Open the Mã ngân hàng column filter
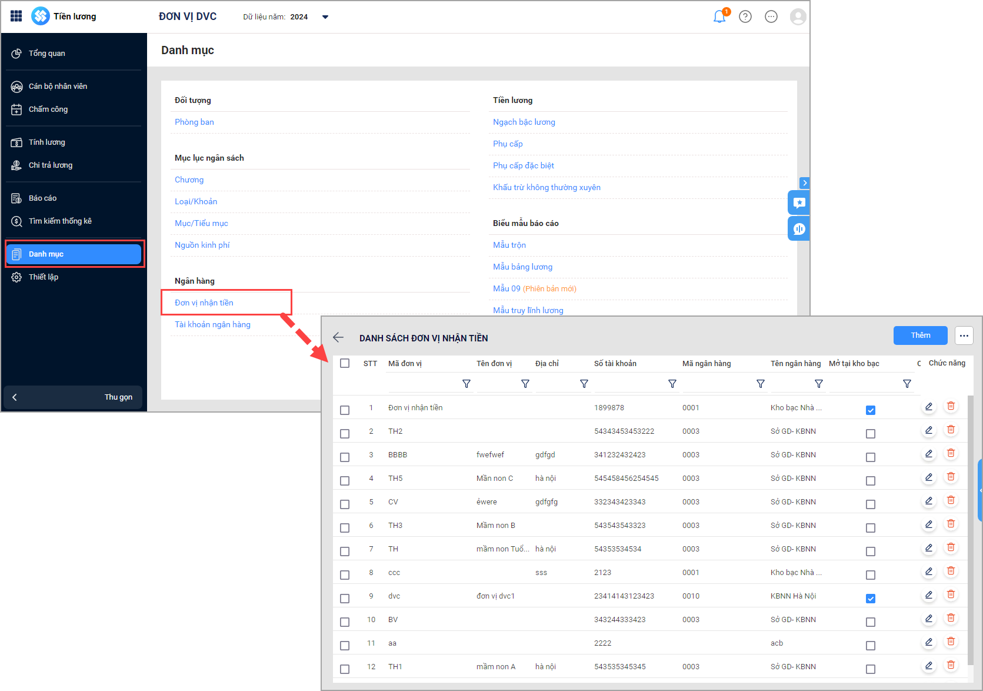The height and width of the screenshot is (691, 983). 761,384
